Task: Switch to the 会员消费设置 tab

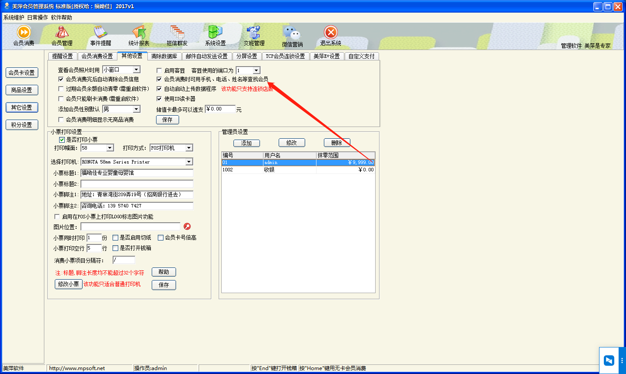Action: (x=97, y=56)
